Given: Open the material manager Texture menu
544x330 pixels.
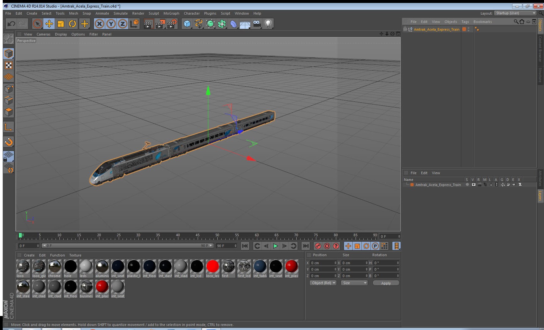Looking at the screenshot, I should point(75,255).
